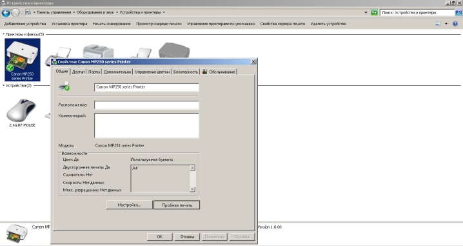The height and width of the screenshot is (246, 463).
Task: Click 'Установка принтера' in the toolbar
Action: coord(70,24)
